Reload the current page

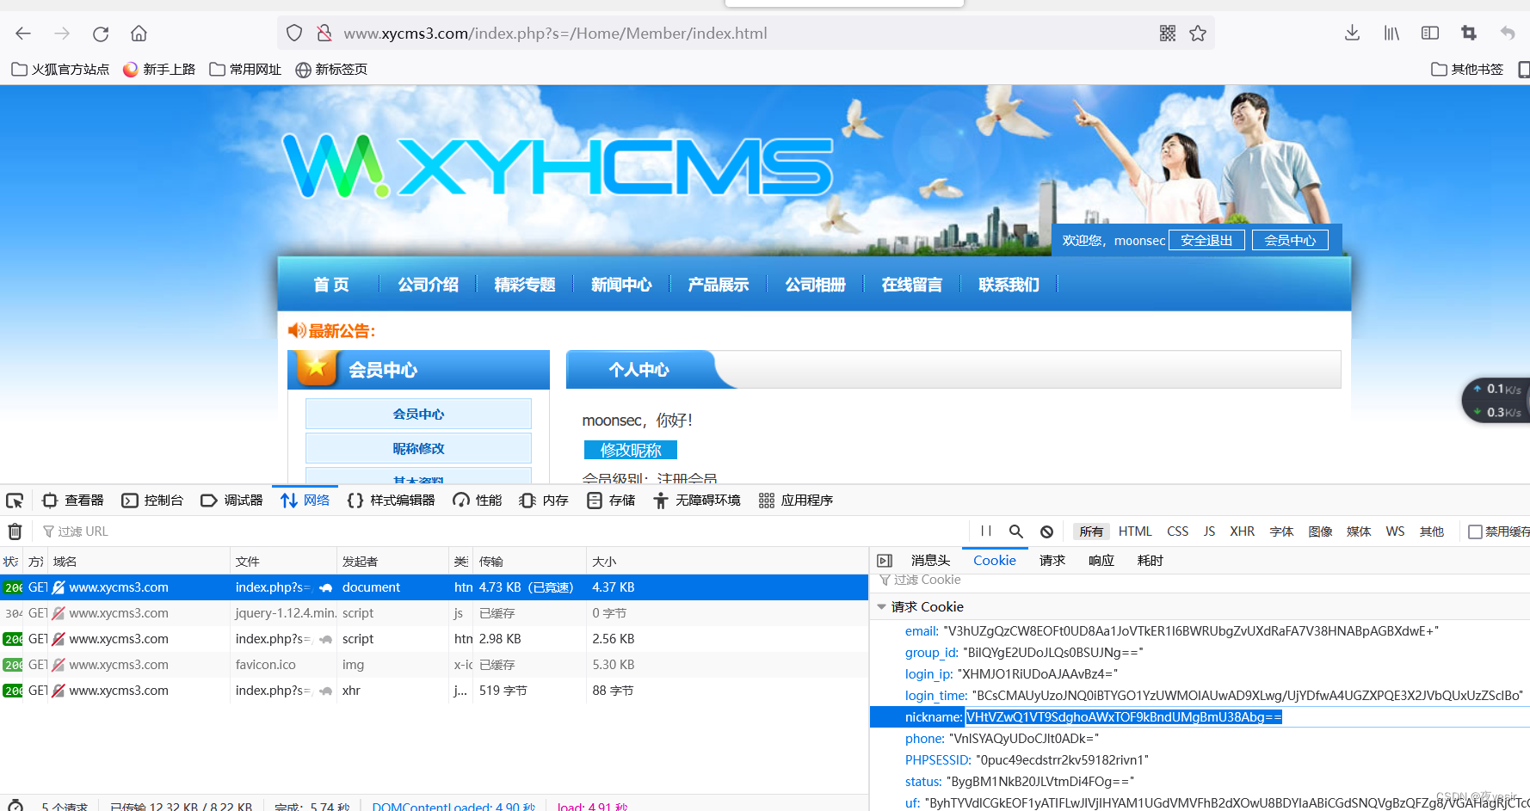100,34
